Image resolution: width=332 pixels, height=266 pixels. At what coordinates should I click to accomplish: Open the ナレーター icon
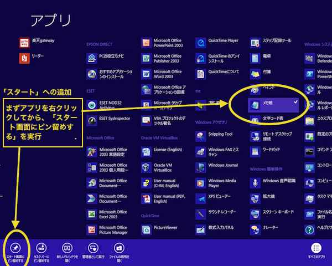255,230
